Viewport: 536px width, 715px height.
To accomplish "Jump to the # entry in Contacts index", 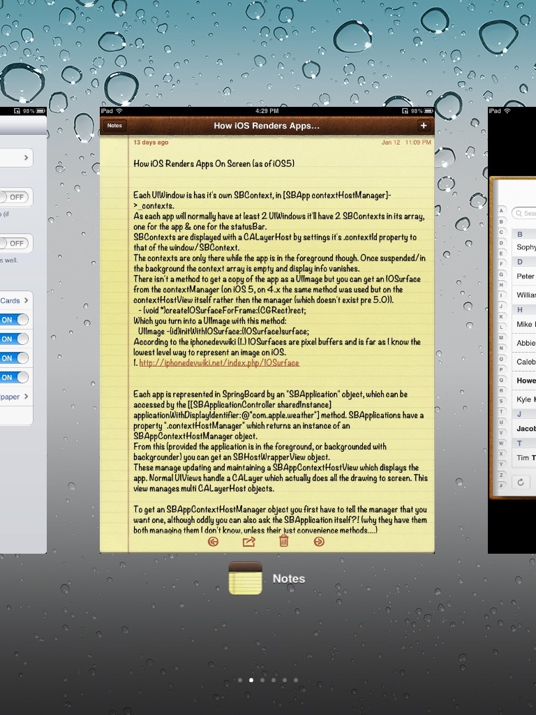I will 501,485.
